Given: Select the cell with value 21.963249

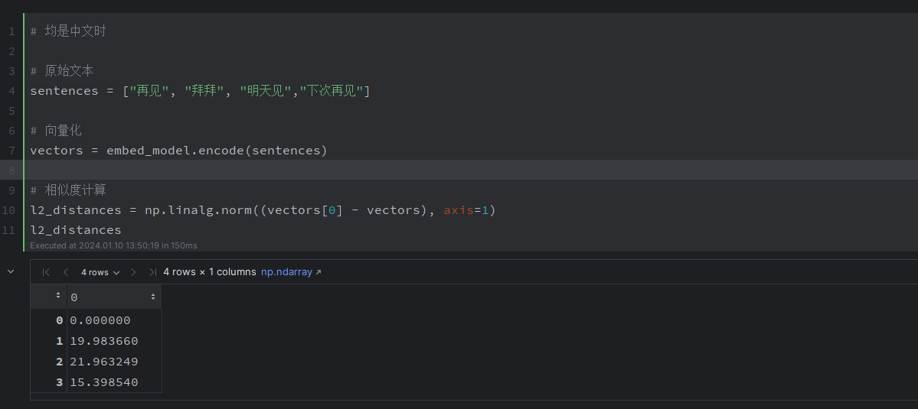Looking at the screenshot, I should 104,362.
